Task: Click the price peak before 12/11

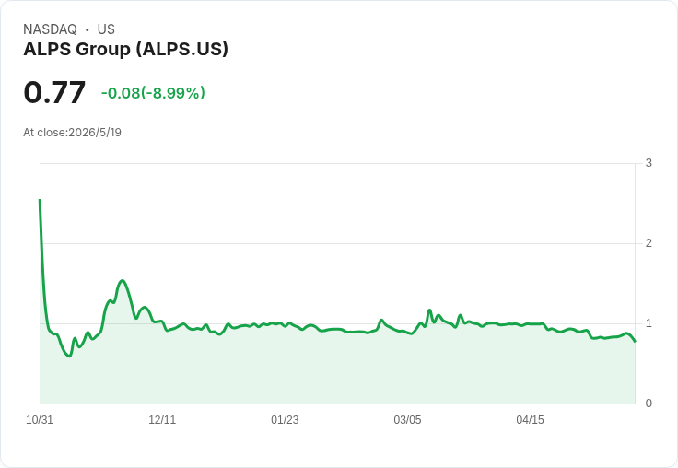Action: (x=123, y=281)
